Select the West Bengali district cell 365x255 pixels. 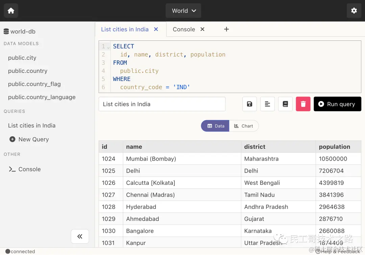pos(278,183)
